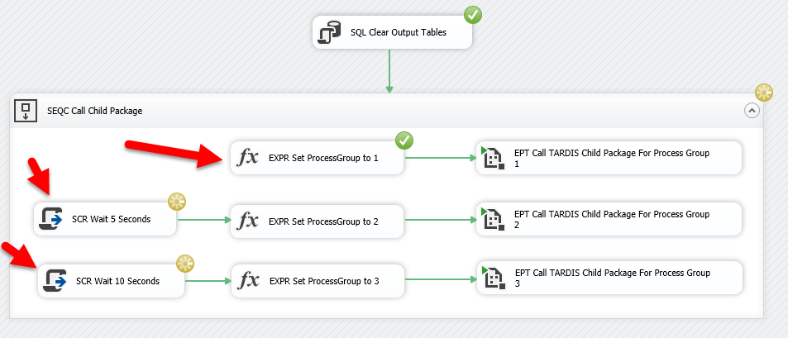The width and height of the screenshot is (788, 338).
Task: Click Execute Package icon for Process Group 1
Action: (x=492, y=155)
